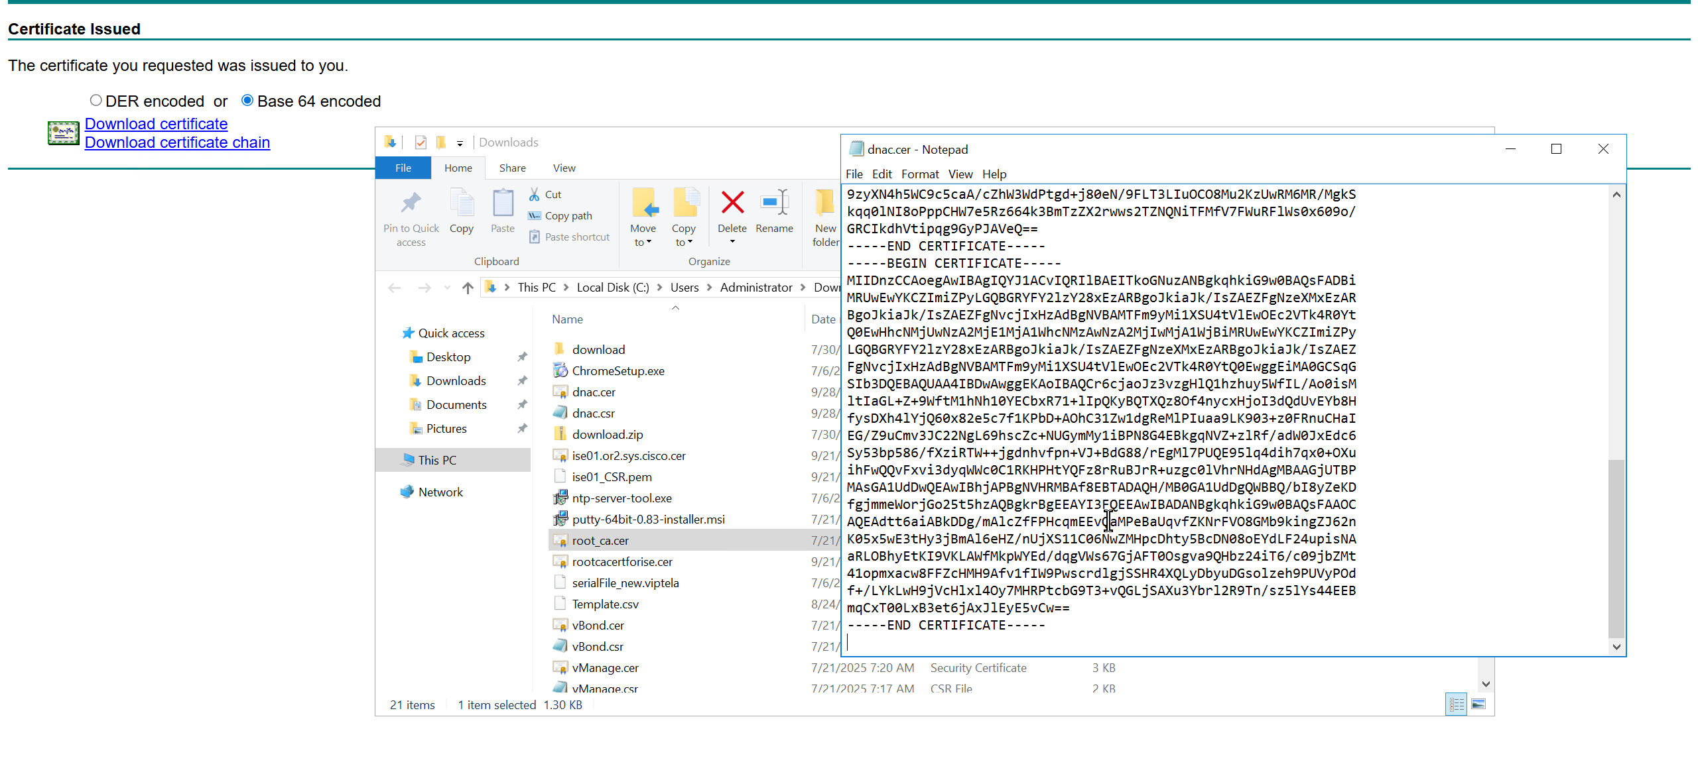Switch to details view icon
The width and height of the screenshot is (1698, 778).
1457,704
